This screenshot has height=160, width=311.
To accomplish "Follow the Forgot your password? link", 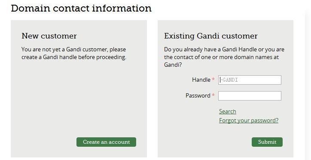I will pos(249,120).
